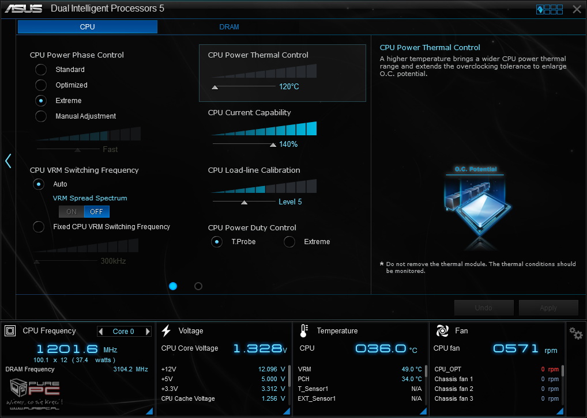Viewport: 587px width, 418px height.
Task: Click the 120°C thermal control value
Action: pos(289,87)
